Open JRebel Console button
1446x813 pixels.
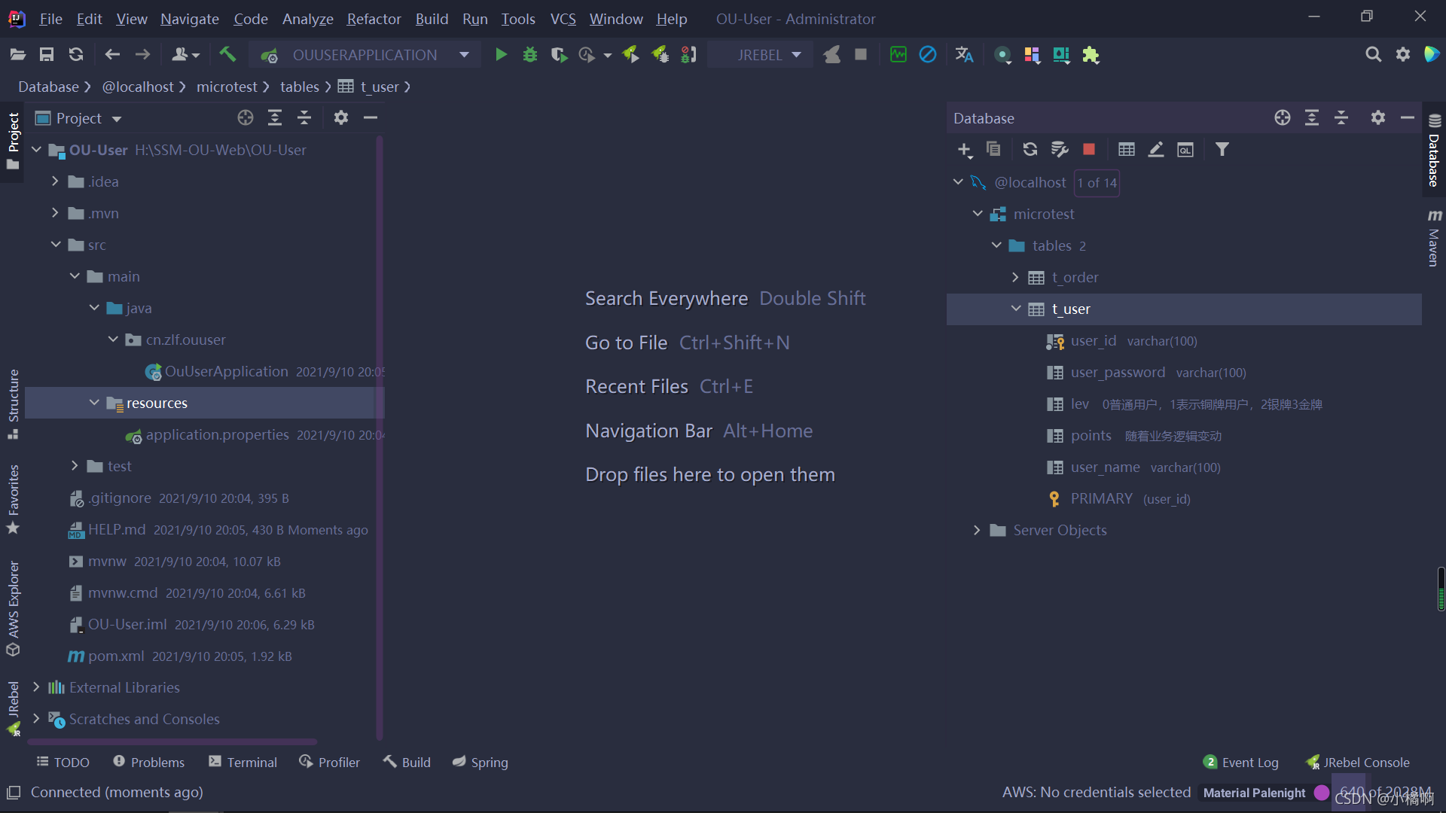point(1358,763)
